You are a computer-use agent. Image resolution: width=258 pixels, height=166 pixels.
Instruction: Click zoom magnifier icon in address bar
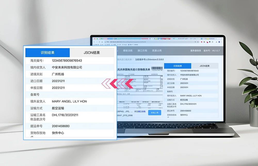195,42
